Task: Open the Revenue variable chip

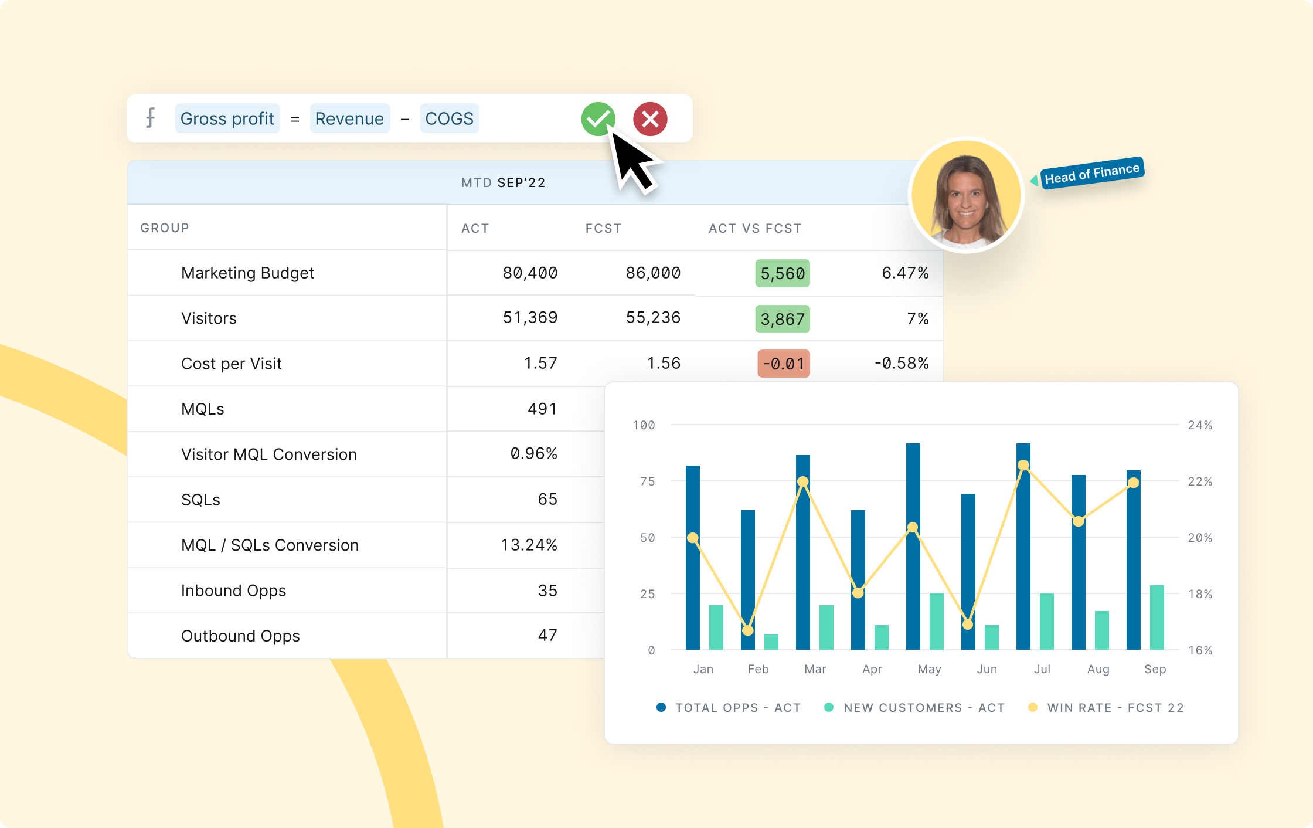Action: [349, 118]
